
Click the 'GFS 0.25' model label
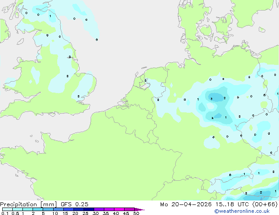(74, 204)
